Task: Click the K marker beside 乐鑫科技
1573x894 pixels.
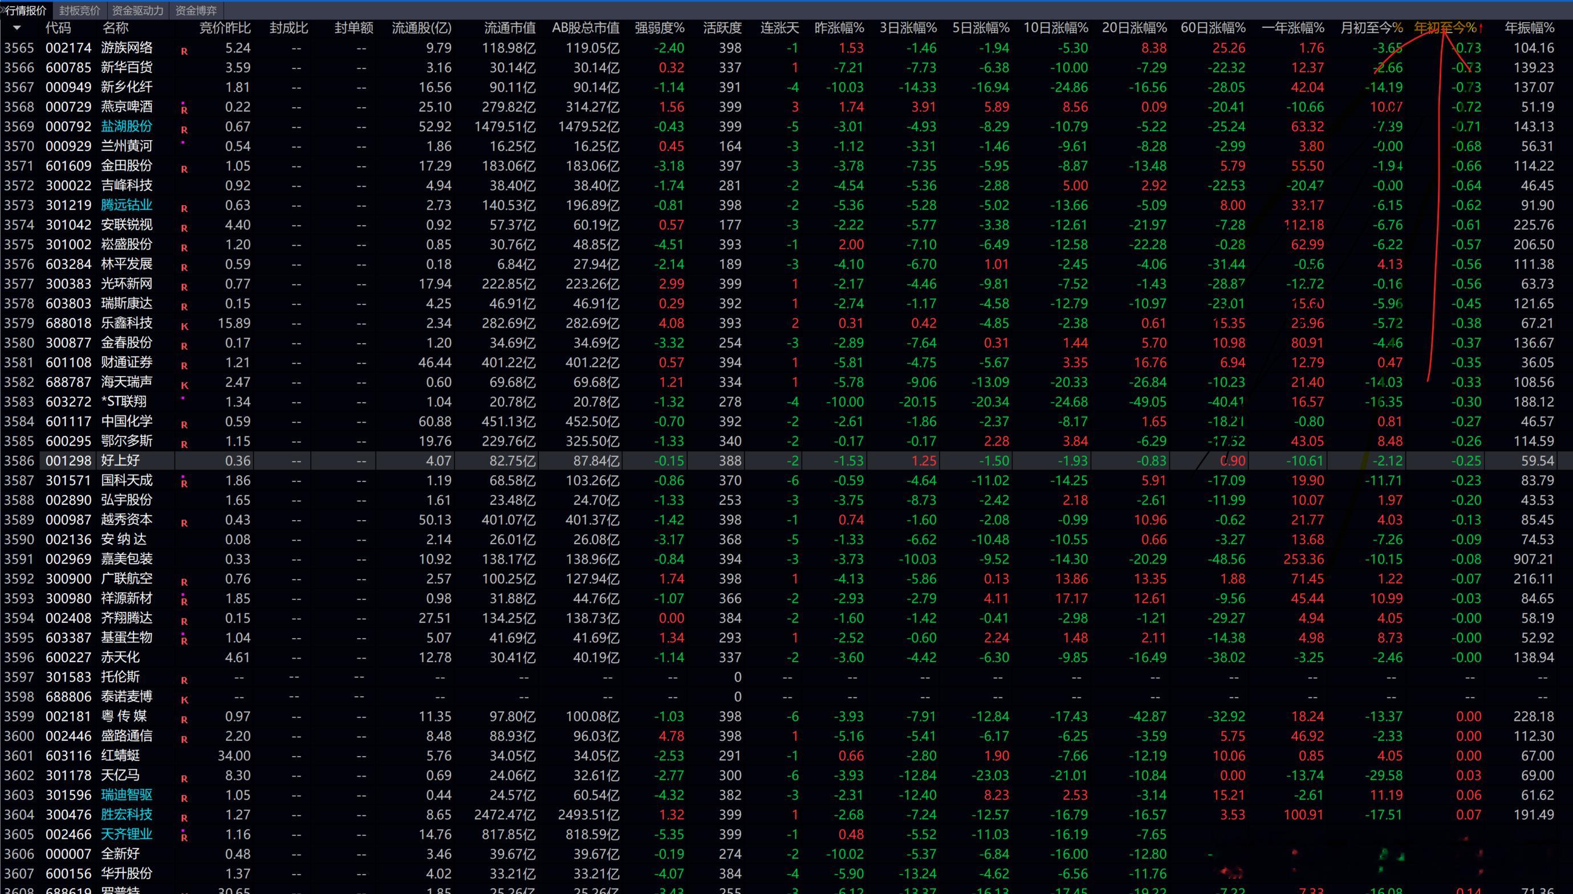Action: pos(184,326)
